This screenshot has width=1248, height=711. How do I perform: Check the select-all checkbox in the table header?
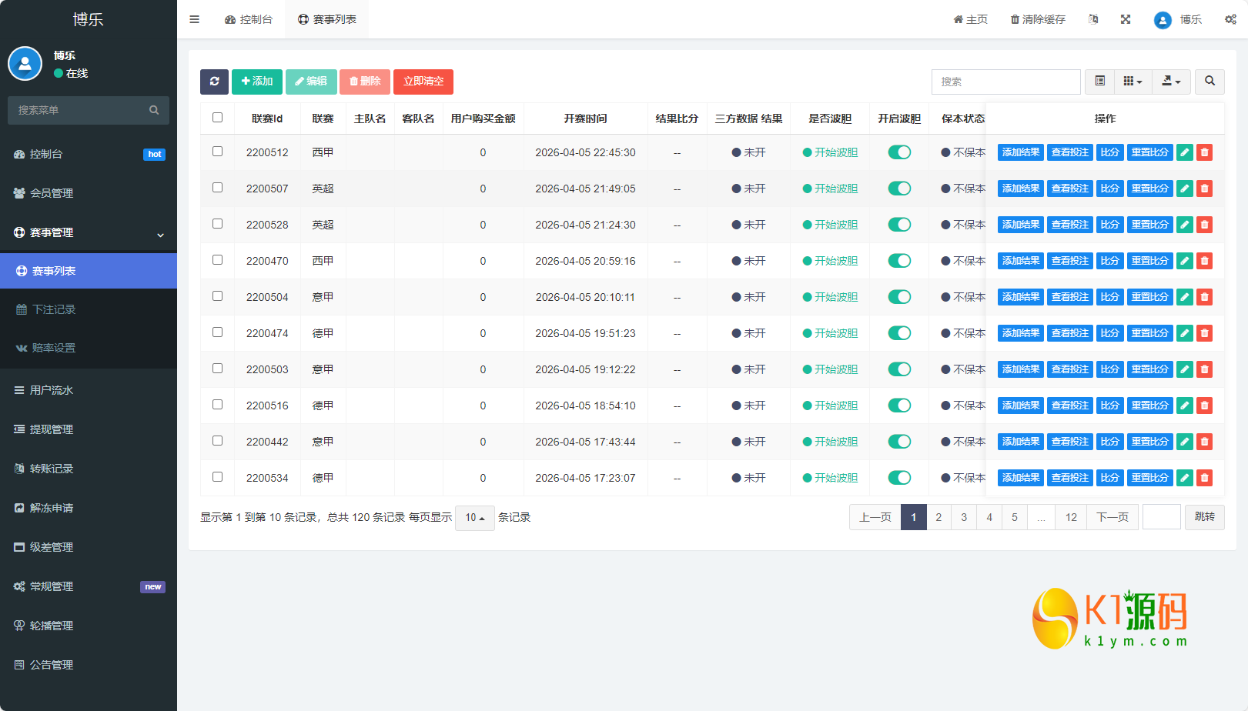coord(218,118)
